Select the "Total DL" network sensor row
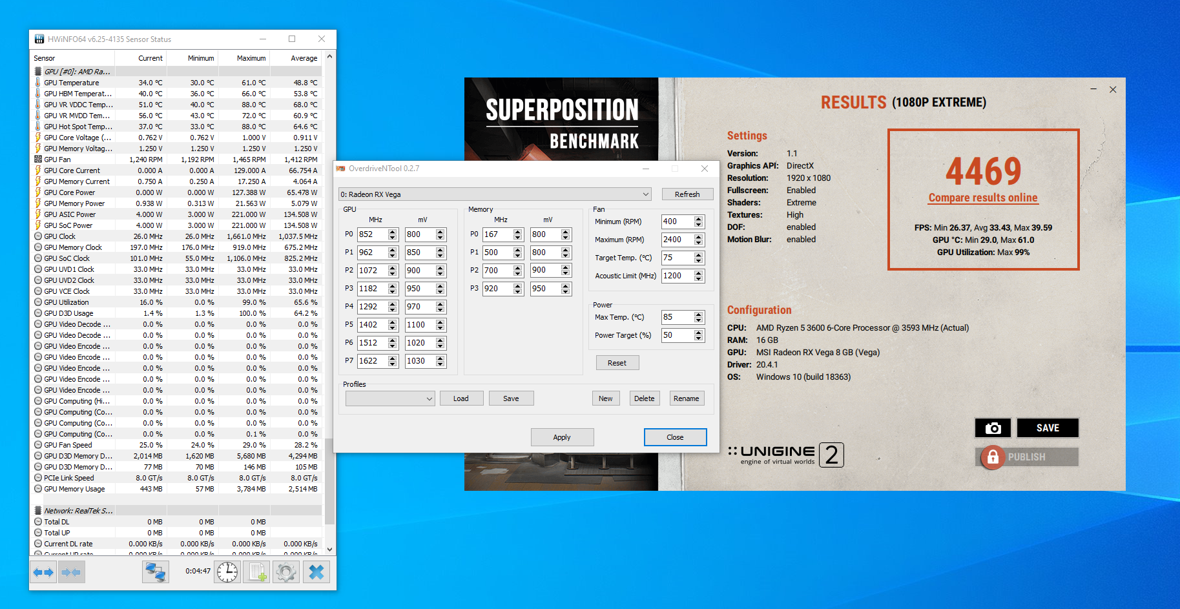The image size is (1180, 609). pyautogui.click(x=177, y=522)
